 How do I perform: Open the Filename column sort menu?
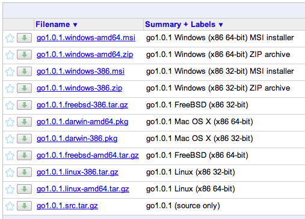coord(57,25)
